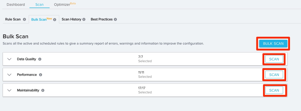
Task: Select the Scan top-level tab
Action: [x=39, y=5]
